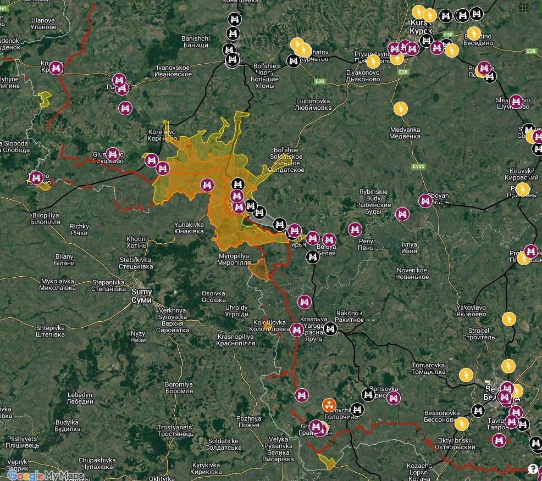Open purple bridge marker at Prokhorovka
Image resolution: width=542 pixels, height=481 pixels.
click(x=531, y=251)
